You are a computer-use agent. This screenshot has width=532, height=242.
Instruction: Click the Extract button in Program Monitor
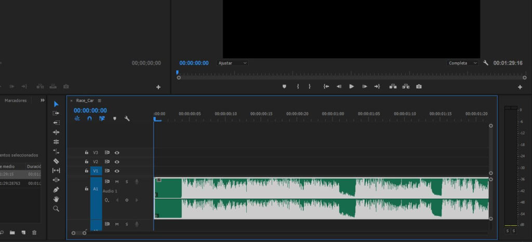(406, 86)
